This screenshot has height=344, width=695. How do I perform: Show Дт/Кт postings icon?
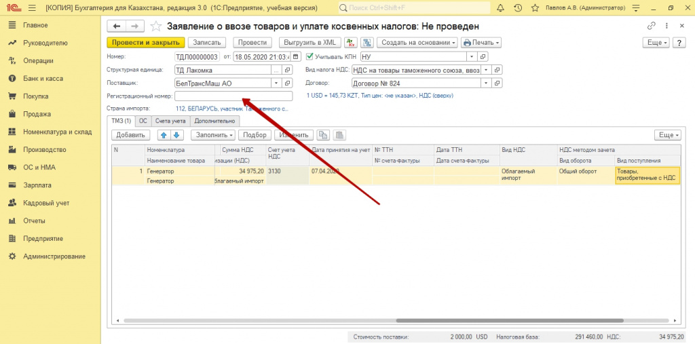pyautogui.click(x=351, y=43)
